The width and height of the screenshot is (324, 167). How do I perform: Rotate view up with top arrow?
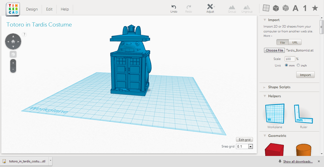tap(13, 36)
